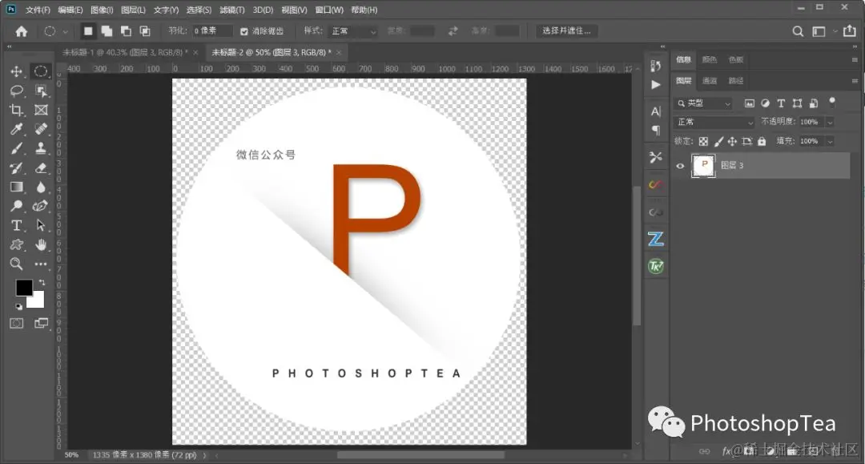
Task: Toggle the smart object layer filter
Action: (x=813, y=103)
